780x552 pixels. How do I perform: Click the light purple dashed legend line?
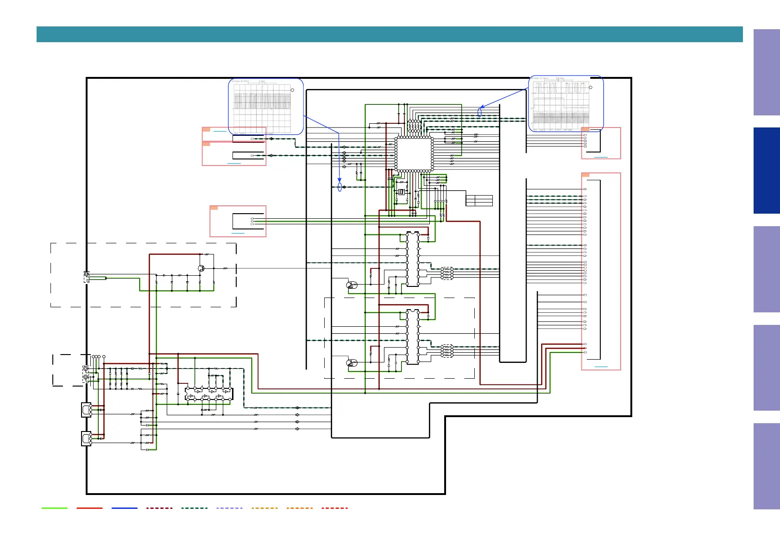[x=229, y=508]
